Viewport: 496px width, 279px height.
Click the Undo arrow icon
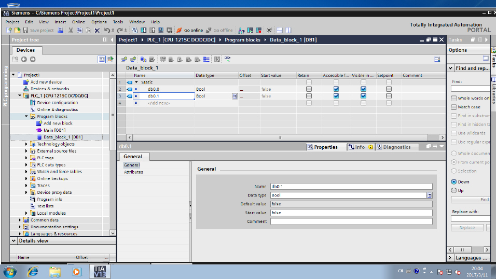(107, 31)
